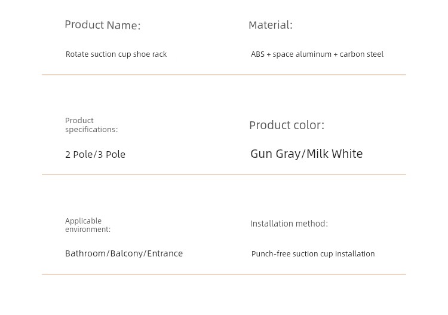The image size is (448, 315).
Task: Click the "Applicable environment:" label
Action: click(x=87, y=225)
